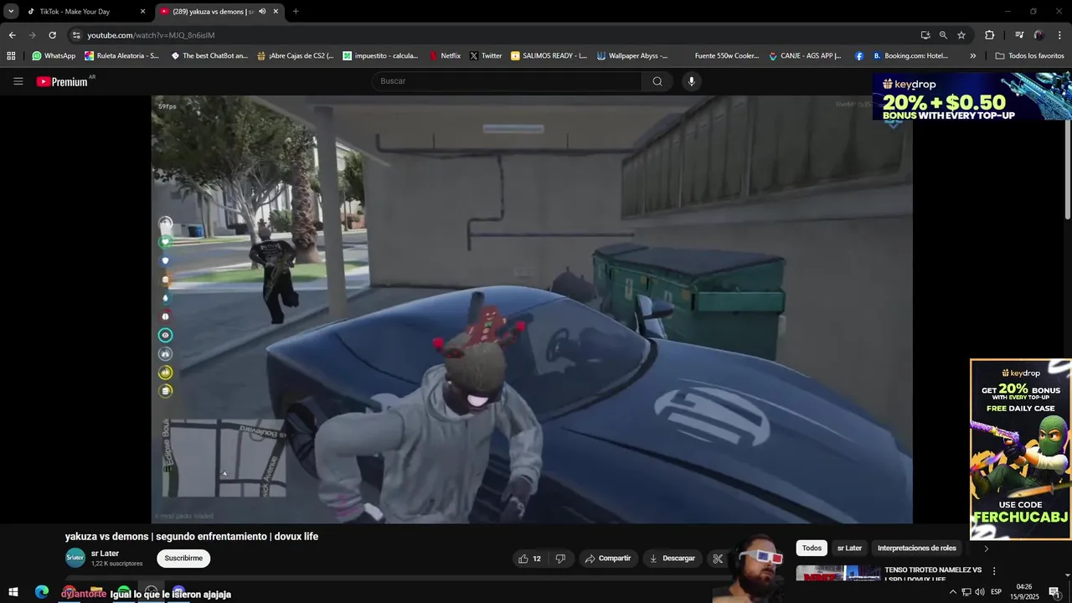Open Abre Cajas de CS2 bookmark
Image resolution: width=1072 pixels, height=603 pixels.
coord(296,56)
